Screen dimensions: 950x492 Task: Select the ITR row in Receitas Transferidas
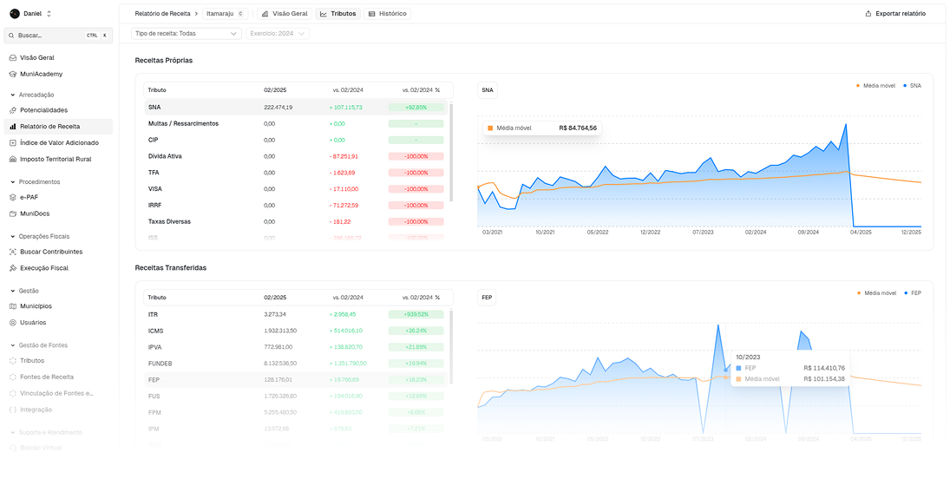click(296, 314)
